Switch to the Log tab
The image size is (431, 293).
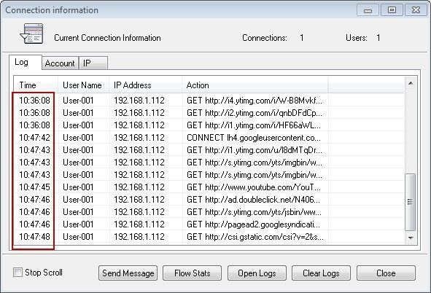(25, 63)
